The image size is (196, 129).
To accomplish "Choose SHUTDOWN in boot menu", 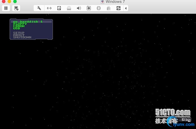I will coord(22,37).
